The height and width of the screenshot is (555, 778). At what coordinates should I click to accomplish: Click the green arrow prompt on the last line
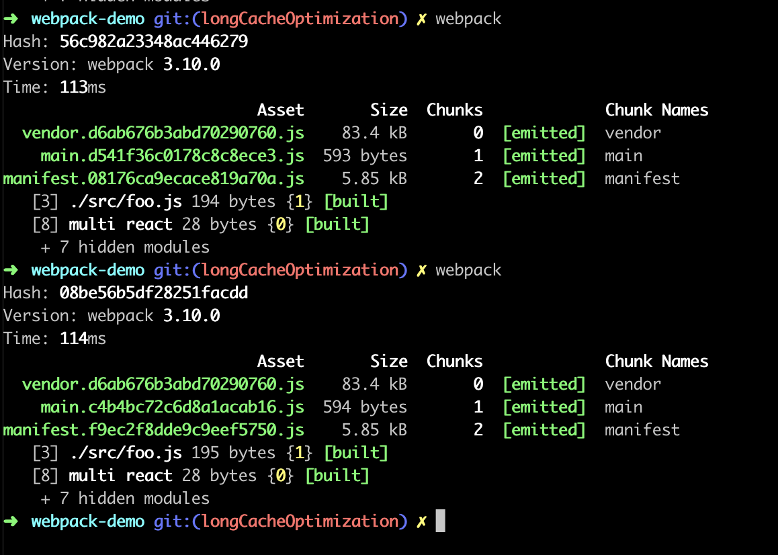[x=11, y=521]
